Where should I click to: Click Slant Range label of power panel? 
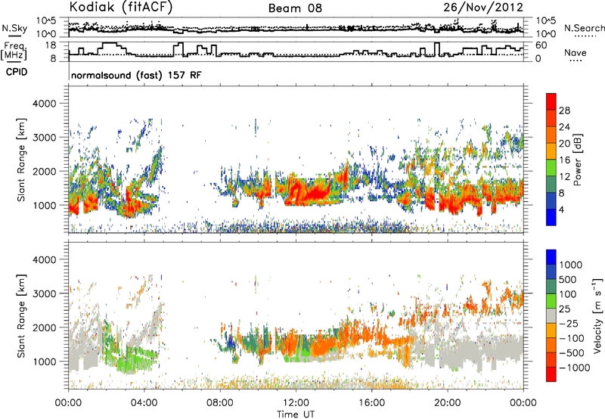click(21, 160)
